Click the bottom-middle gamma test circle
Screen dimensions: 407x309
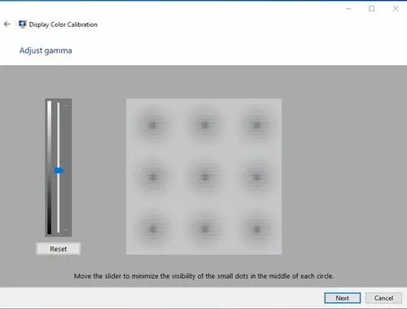tap(204, 229)
